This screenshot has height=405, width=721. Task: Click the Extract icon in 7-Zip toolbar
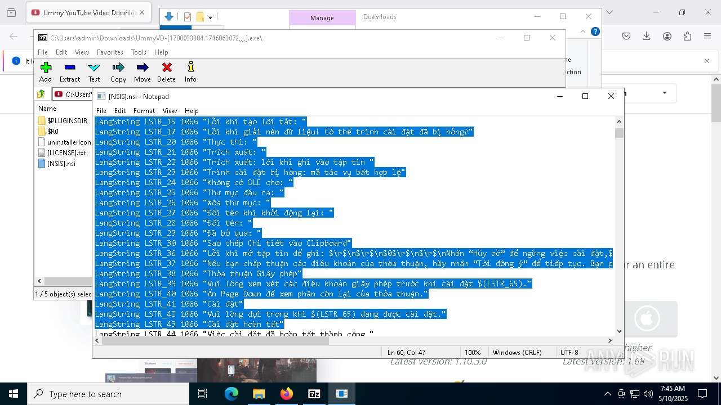70,67
